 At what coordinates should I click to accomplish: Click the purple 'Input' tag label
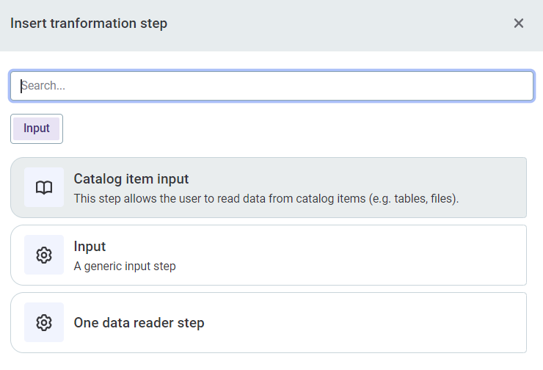pyautogui.click(x=37, y=128)
